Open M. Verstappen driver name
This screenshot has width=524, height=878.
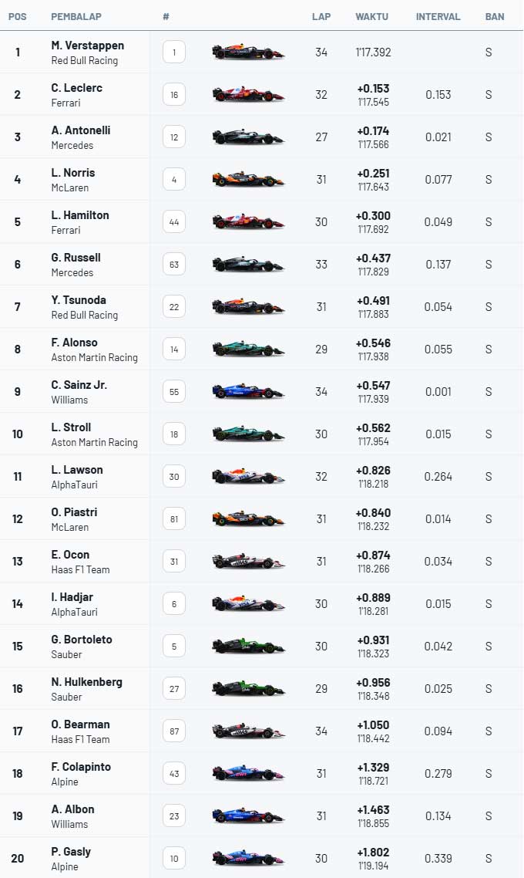click(88, 46)
